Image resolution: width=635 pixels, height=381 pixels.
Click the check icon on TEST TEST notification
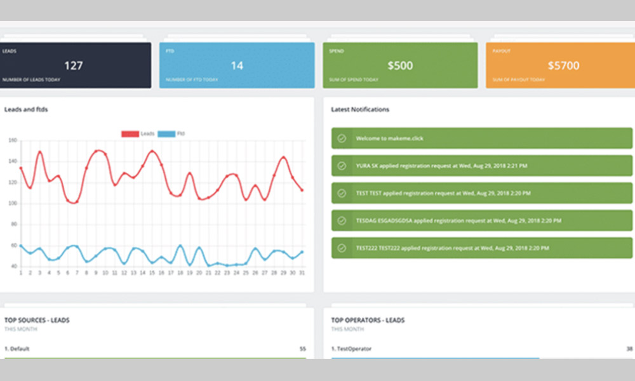[342, 193]
